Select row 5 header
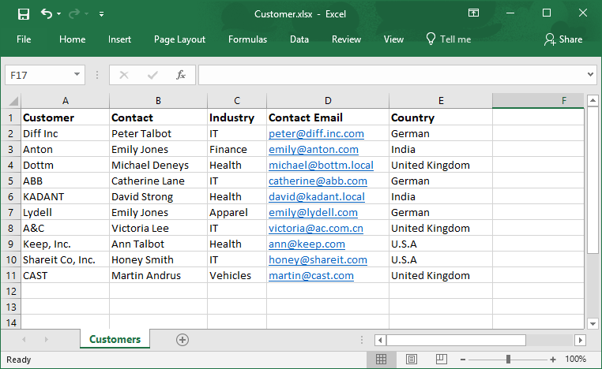602x369 pixels. click(11, 181)
